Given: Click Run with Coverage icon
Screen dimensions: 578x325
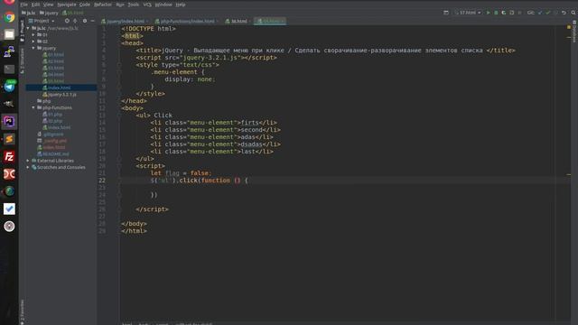Looking at the screenshot, I should coord(504,13).
